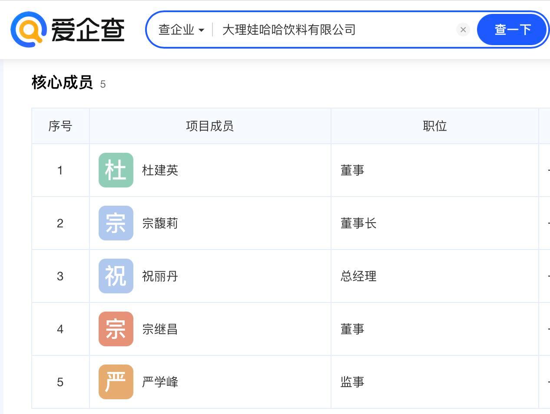The height and width of the screenshot is (414, 550).
Task: Click the 查一下 search button
Action: click(513, 30)
